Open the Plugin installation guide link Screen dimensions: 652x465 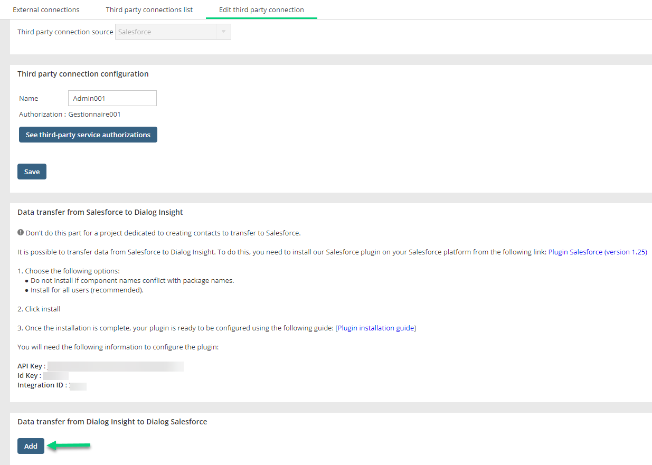coord(376,328)
